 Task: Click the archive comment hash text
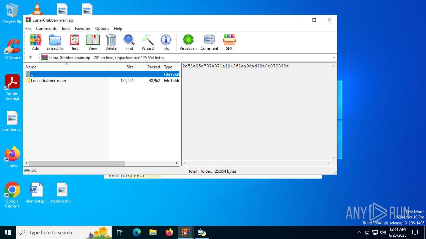tap(235, 66)
